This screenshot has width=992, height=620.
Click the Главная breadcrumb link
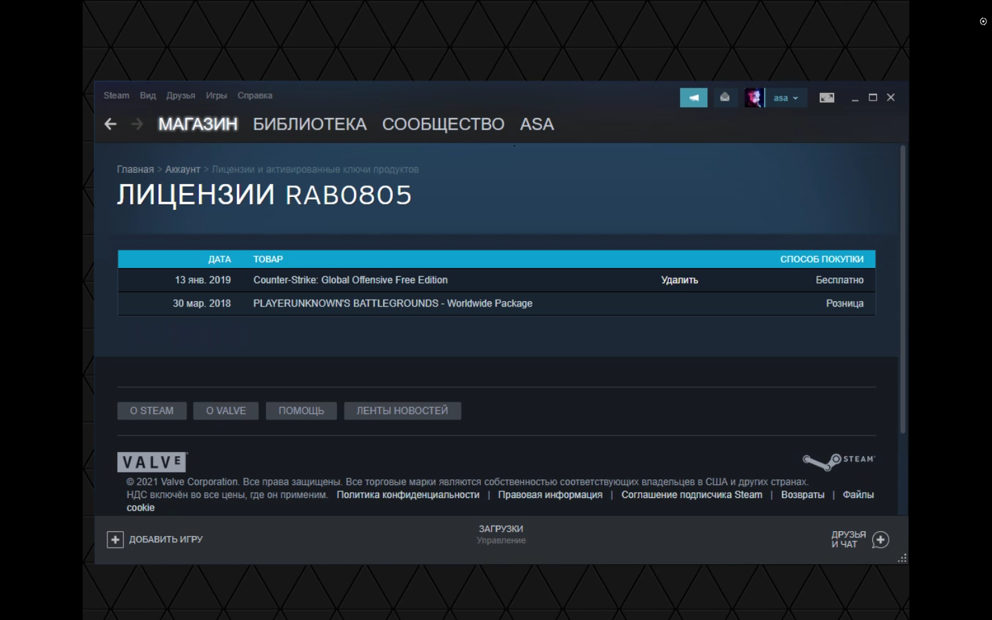click(135, 169)
